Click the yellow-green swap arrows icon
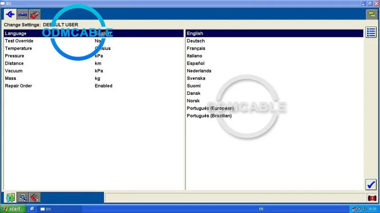 [372, 14]
